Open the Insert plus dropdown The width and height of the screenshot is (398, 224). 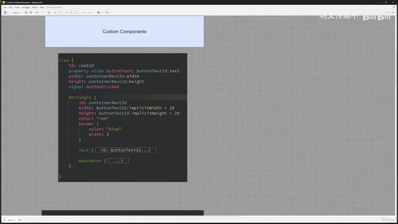click(x=99, y=13)
